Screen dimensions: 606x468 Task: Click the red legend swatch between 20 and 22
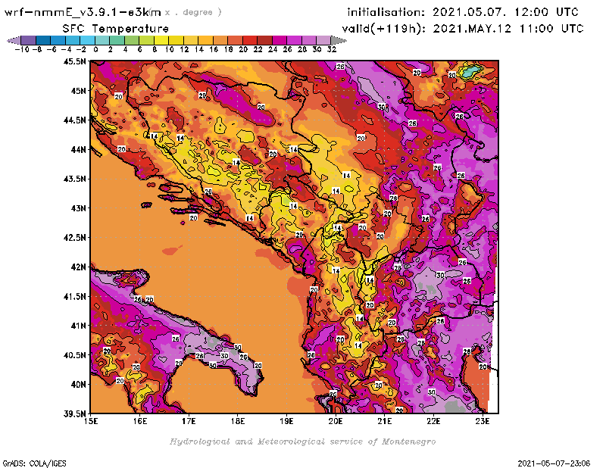point(250,40)
